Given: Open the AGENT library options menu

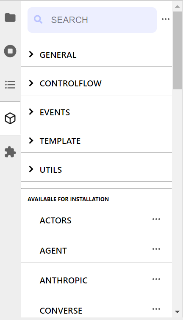Looking at the screenshot, I should pyautogui.click(x=156, y=249).
